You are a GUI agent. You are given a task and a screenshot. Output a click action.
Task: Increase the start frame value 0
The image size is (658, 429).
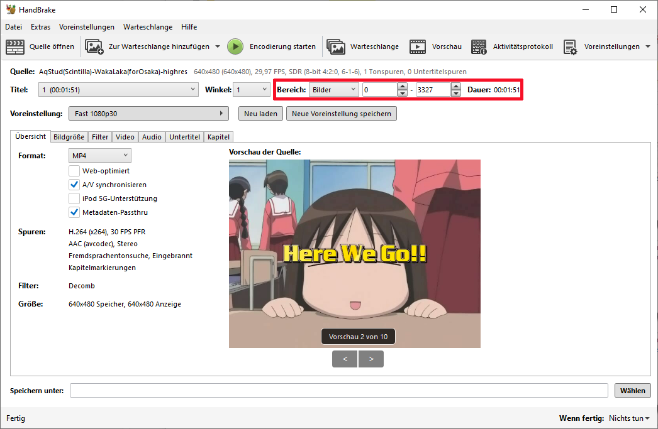(402, 86)
